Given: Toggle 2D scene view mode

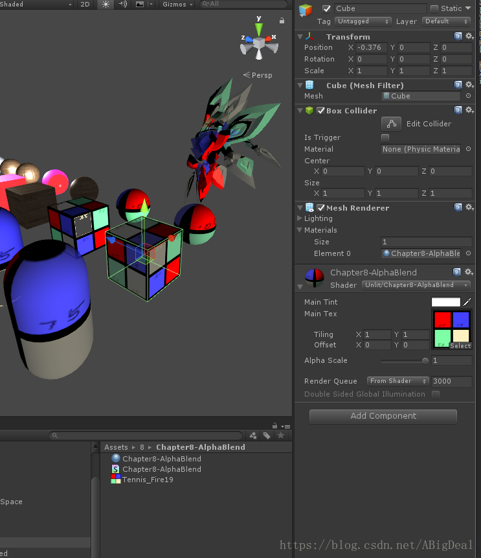Looking at the screenshot, I should pos(85,5).
